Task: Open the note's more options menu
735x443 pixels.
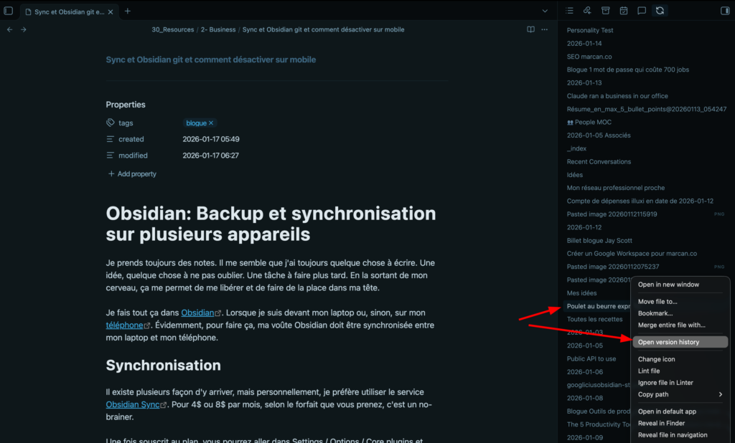Action: pyautogui.click(x=544, y=29)
